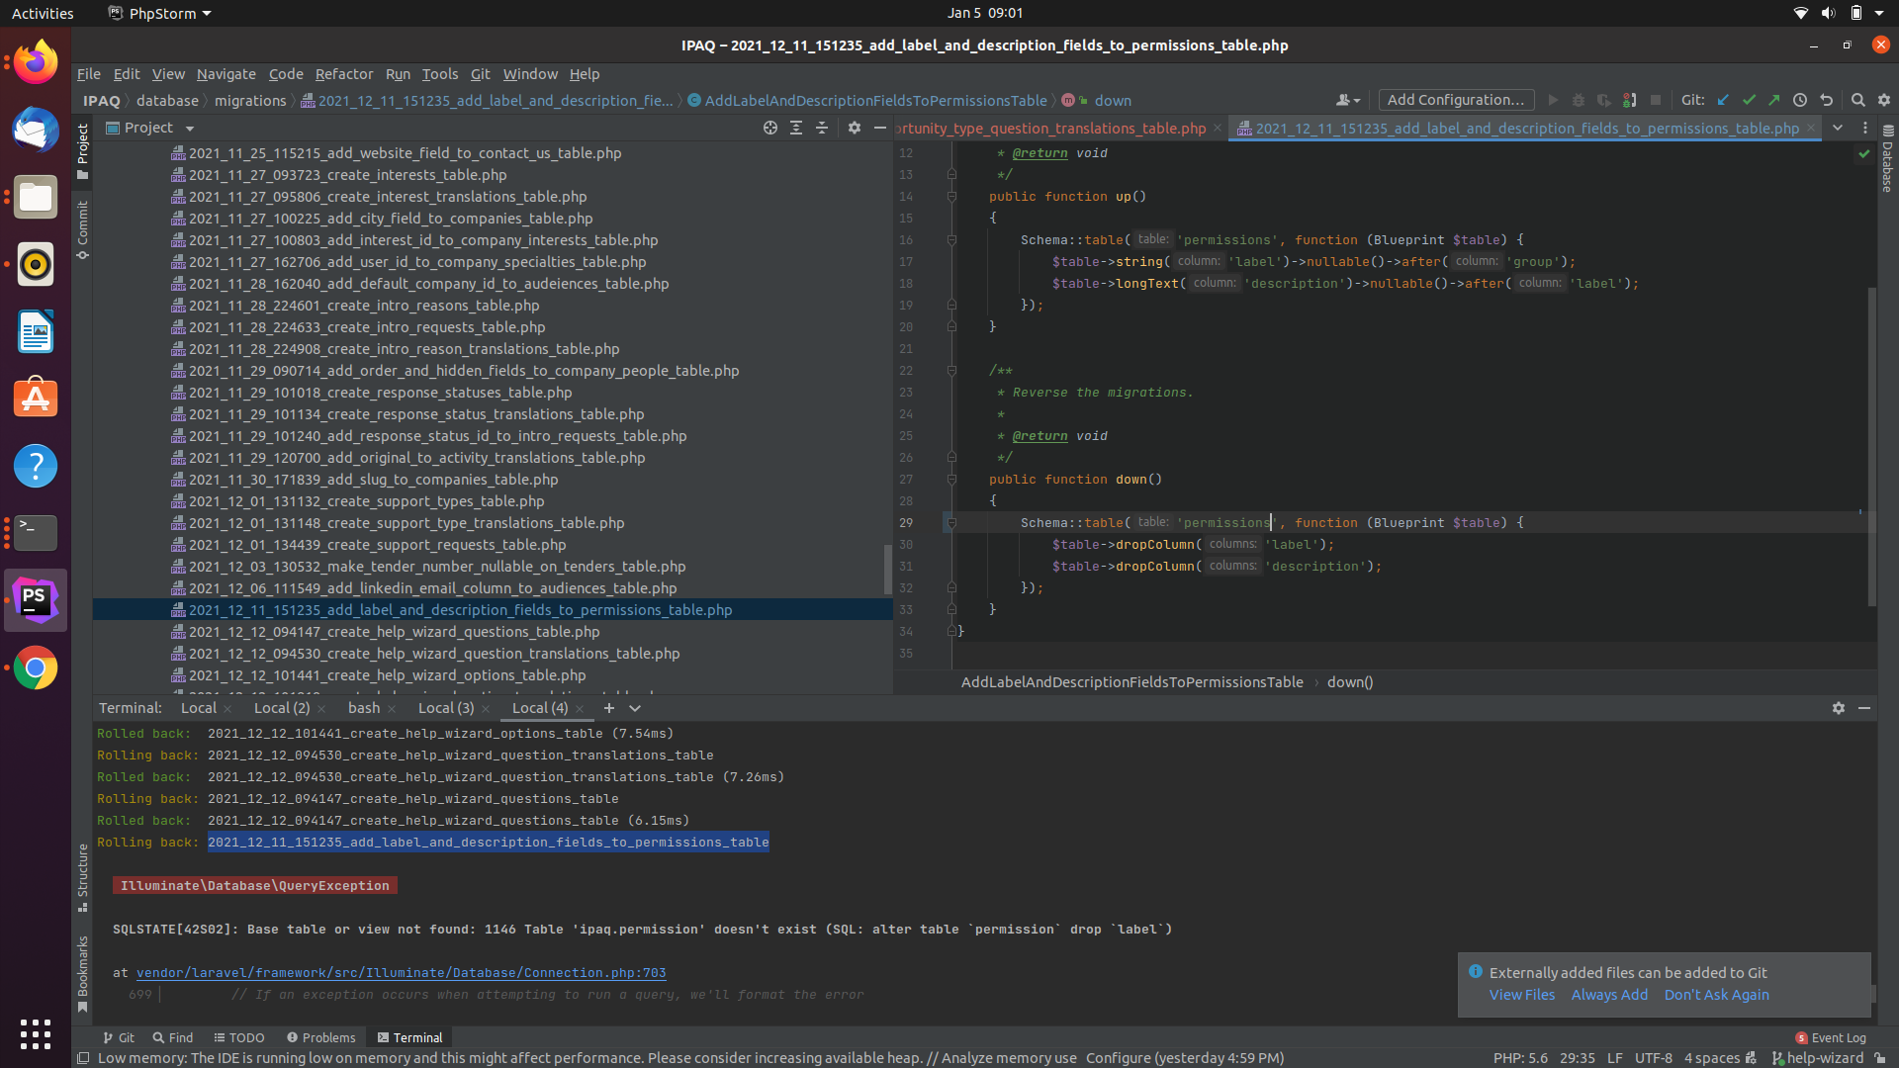Open the Refactor menu
1899x1068 pixels.
(x=343, y=74)
